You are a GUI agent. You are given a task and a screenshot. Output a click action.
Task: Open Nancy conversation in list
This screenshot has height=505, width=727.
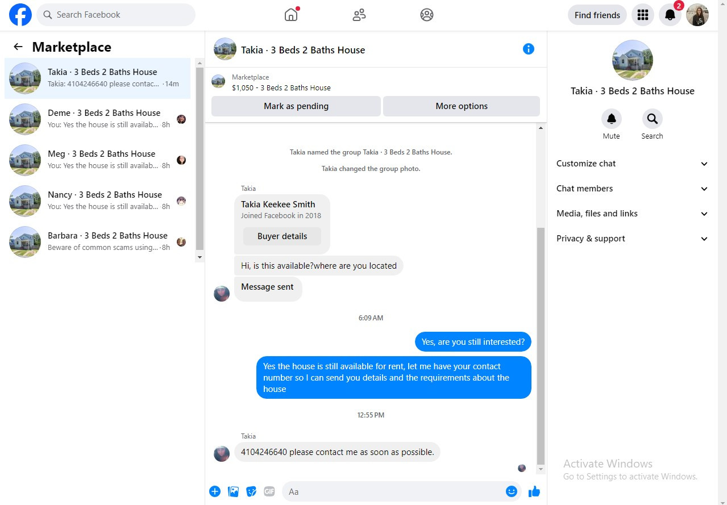(x=98, y=201)
